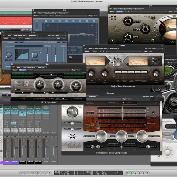Open Show Channel Strip menu in Rocket Compressor window
The height and width of the screenshot is (177, 177).
127,9
